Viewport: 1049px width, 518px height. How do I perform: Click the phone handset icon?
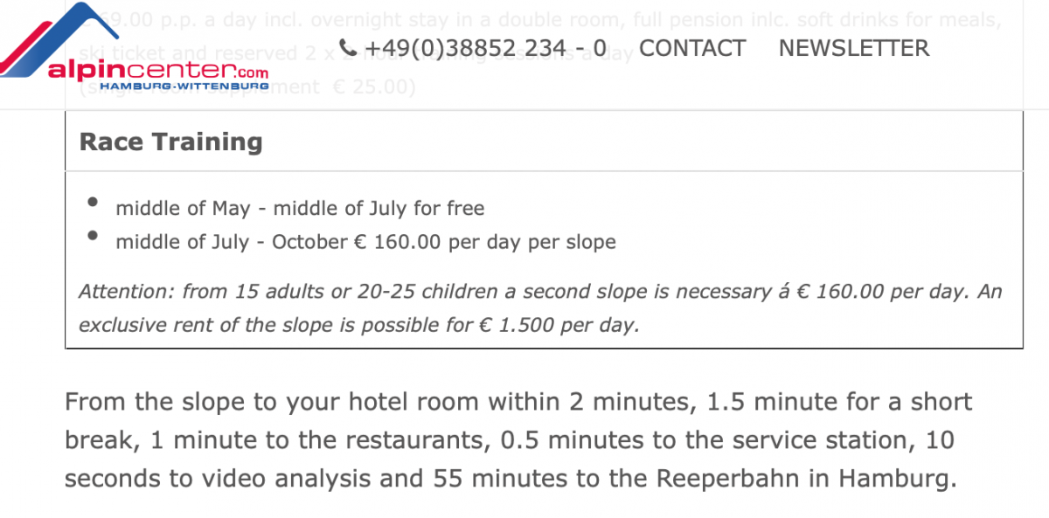pos(348,48)
